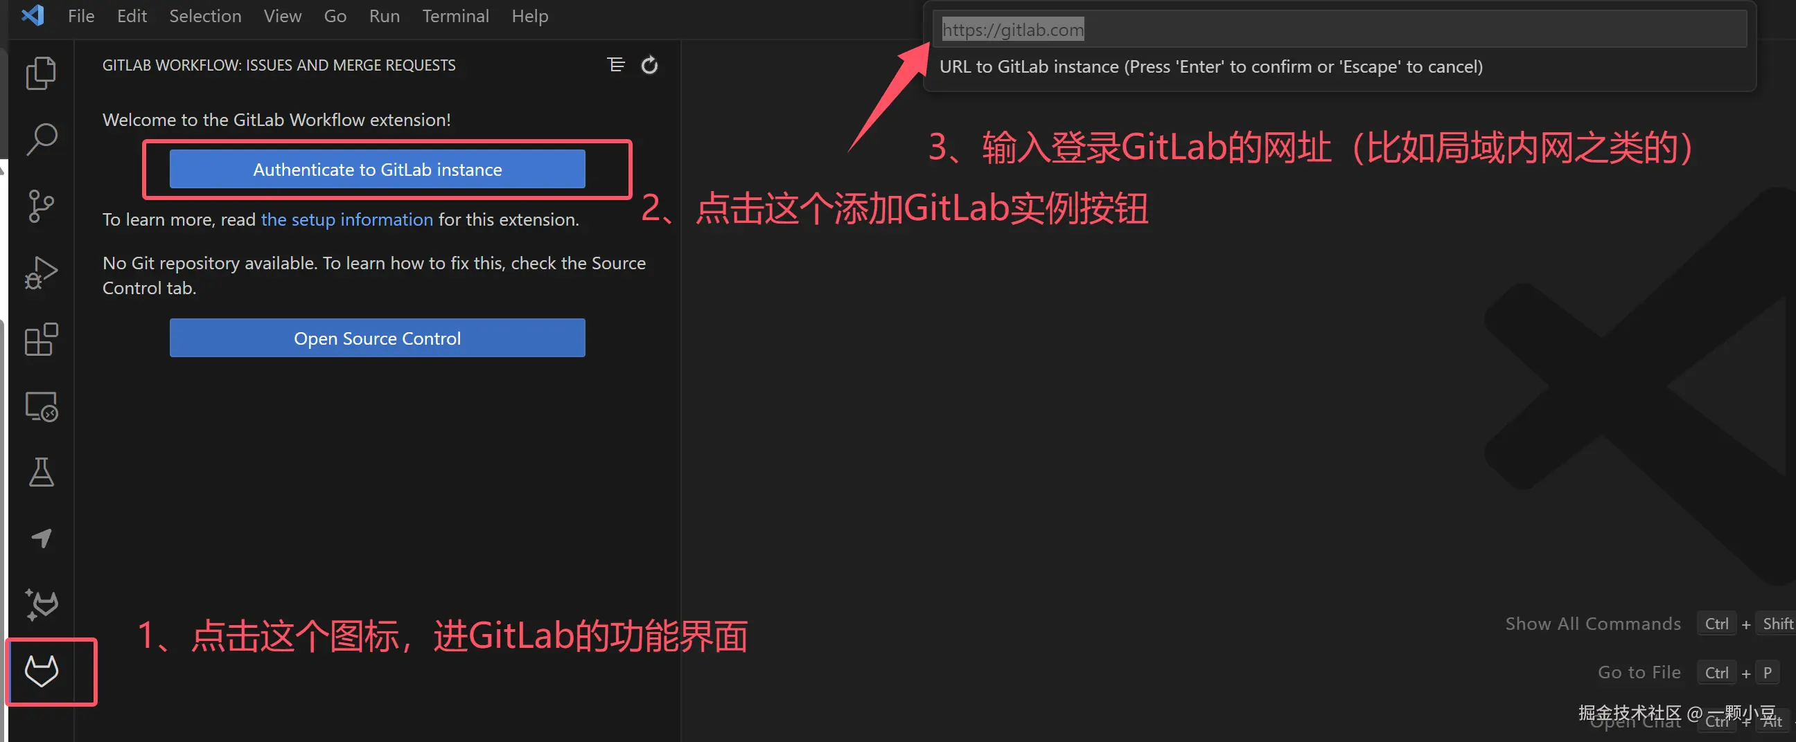The image size is (1796, 742).
Task: Follow the setup information link
Action: 346,219
